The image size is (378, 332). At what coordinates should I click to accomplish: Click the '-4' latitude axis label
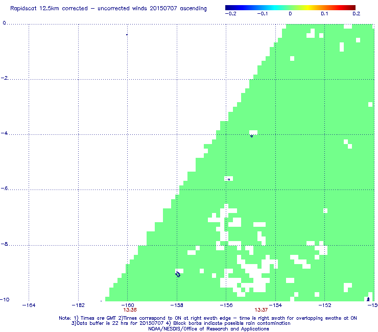pyautogui.click(x=4, y=133)
